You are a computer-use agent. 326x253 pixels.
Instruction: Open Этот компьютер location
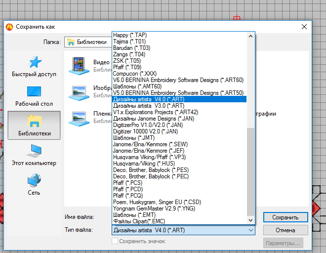pyautogui.click(x=34, y=151)
